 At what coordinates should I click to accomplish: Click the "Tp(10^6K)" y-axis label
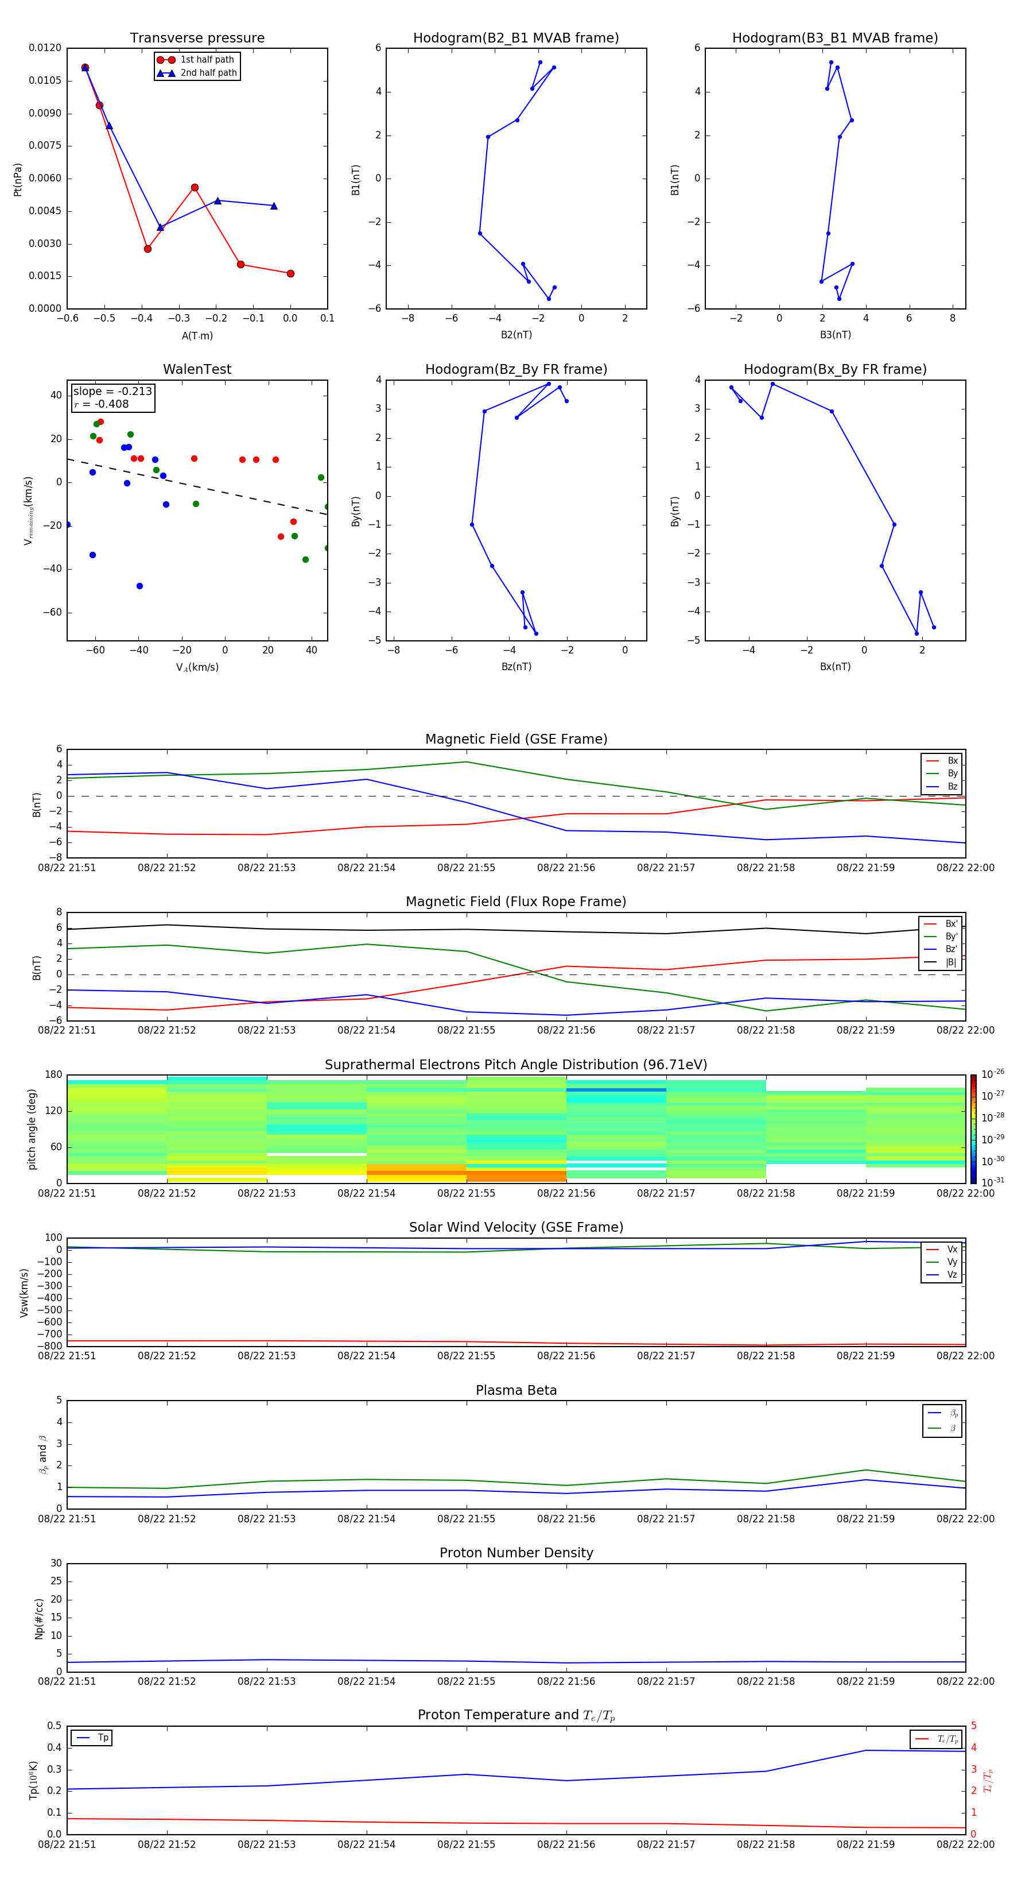pyautogui.click(x=33, y=1780)
